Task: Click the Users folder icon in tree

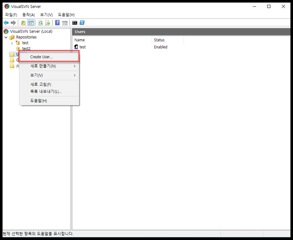Action: (12, 55)
